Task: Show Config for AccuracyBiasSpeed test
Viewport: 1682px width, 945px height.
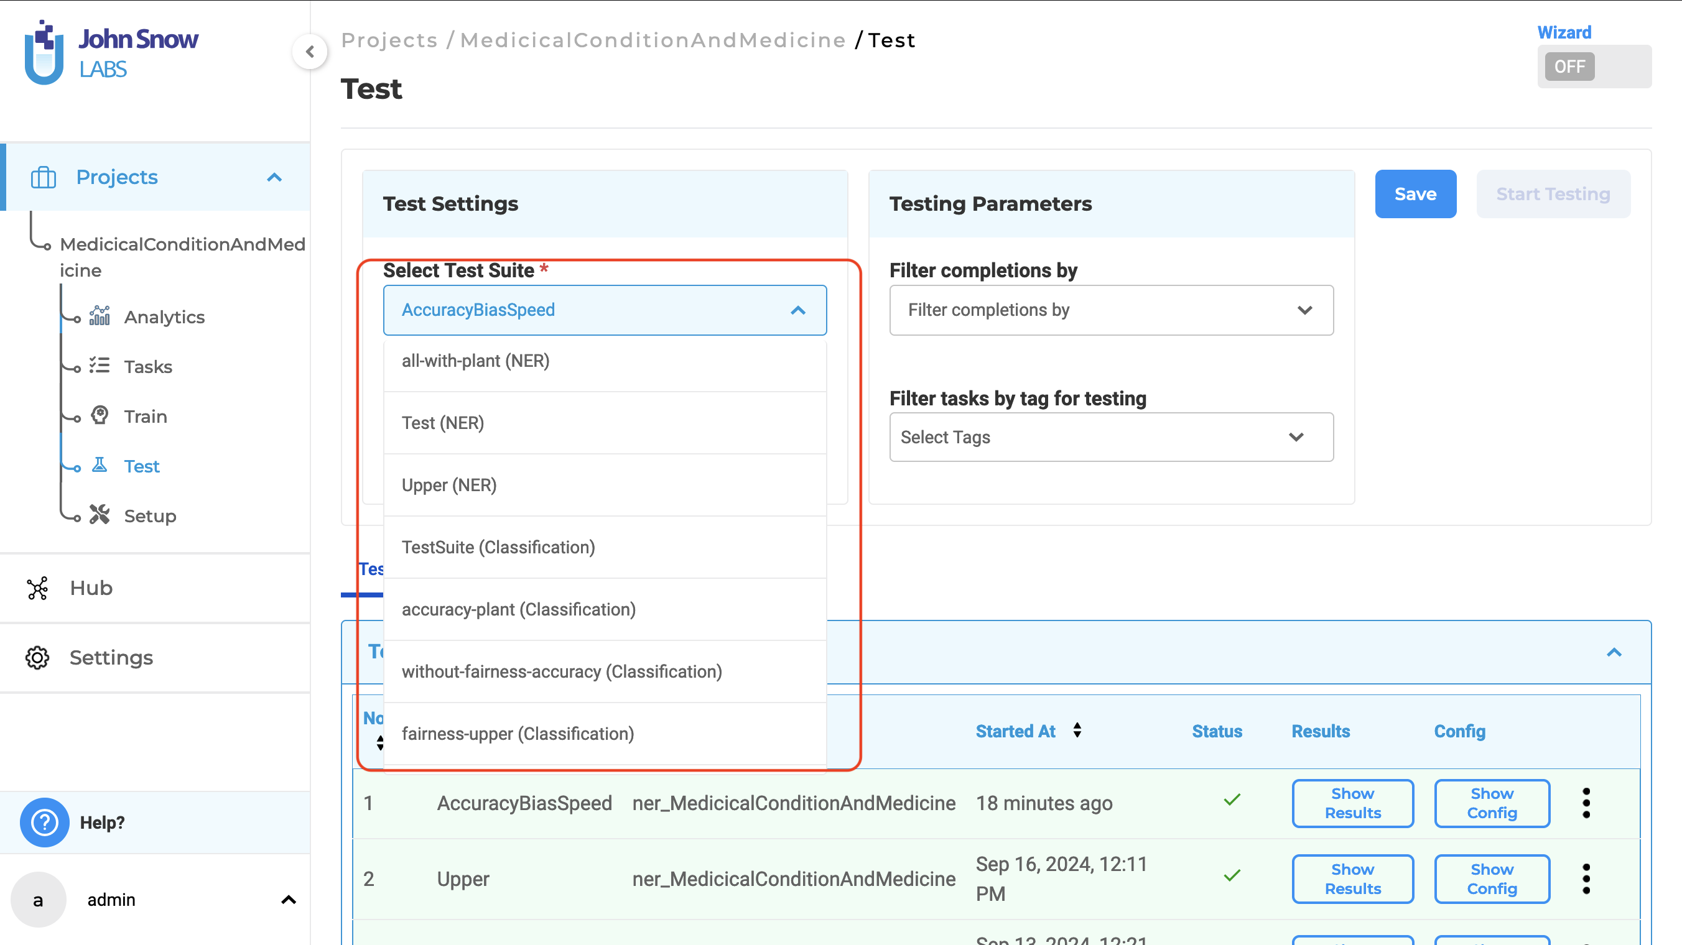Action: tap(1492, 803)
